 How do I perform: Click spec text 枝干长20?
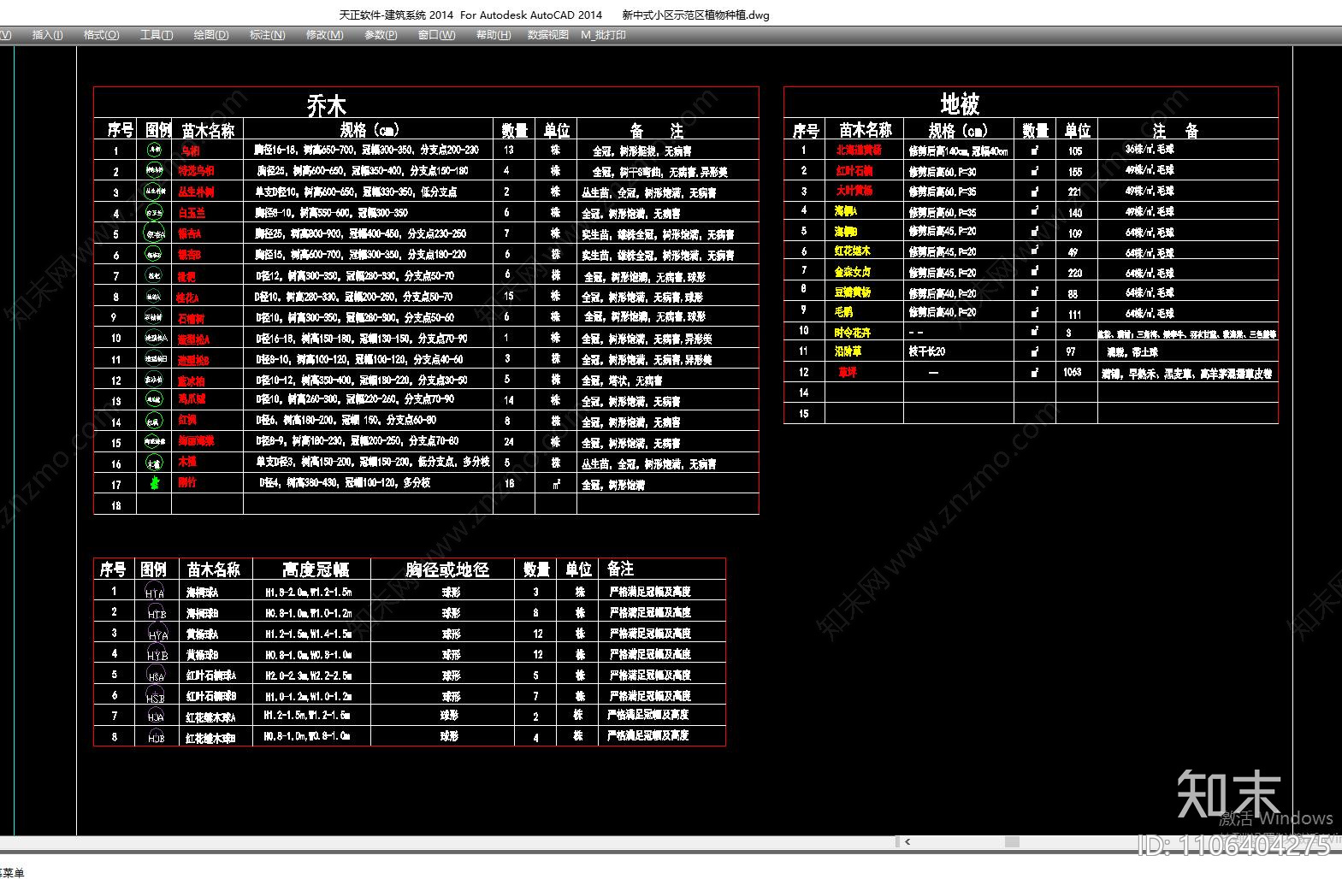coord(926,351)
